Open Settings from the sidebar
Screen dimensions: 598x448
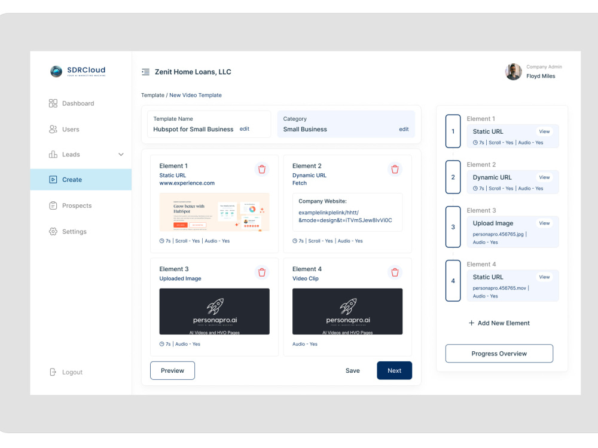(81, 232)
